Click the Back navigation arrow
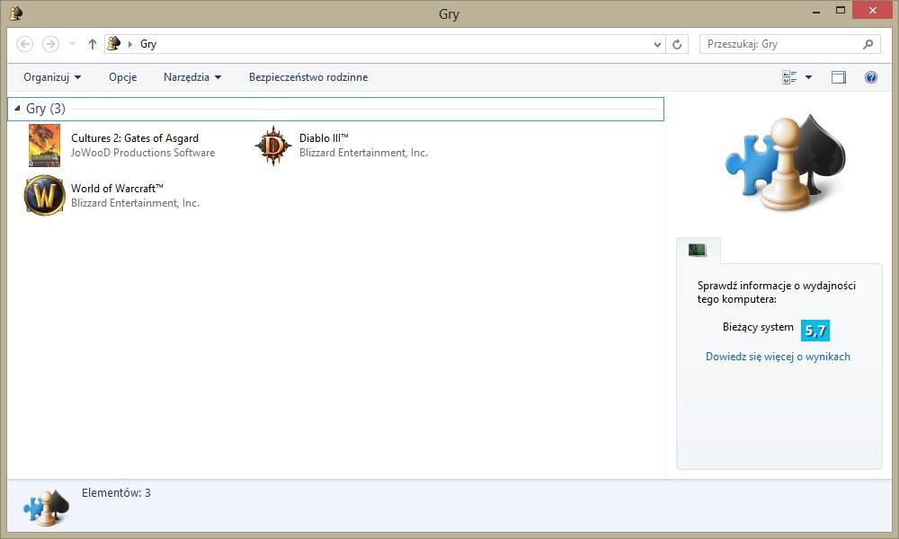Screen dimensions: 899x539 [24, 44]
